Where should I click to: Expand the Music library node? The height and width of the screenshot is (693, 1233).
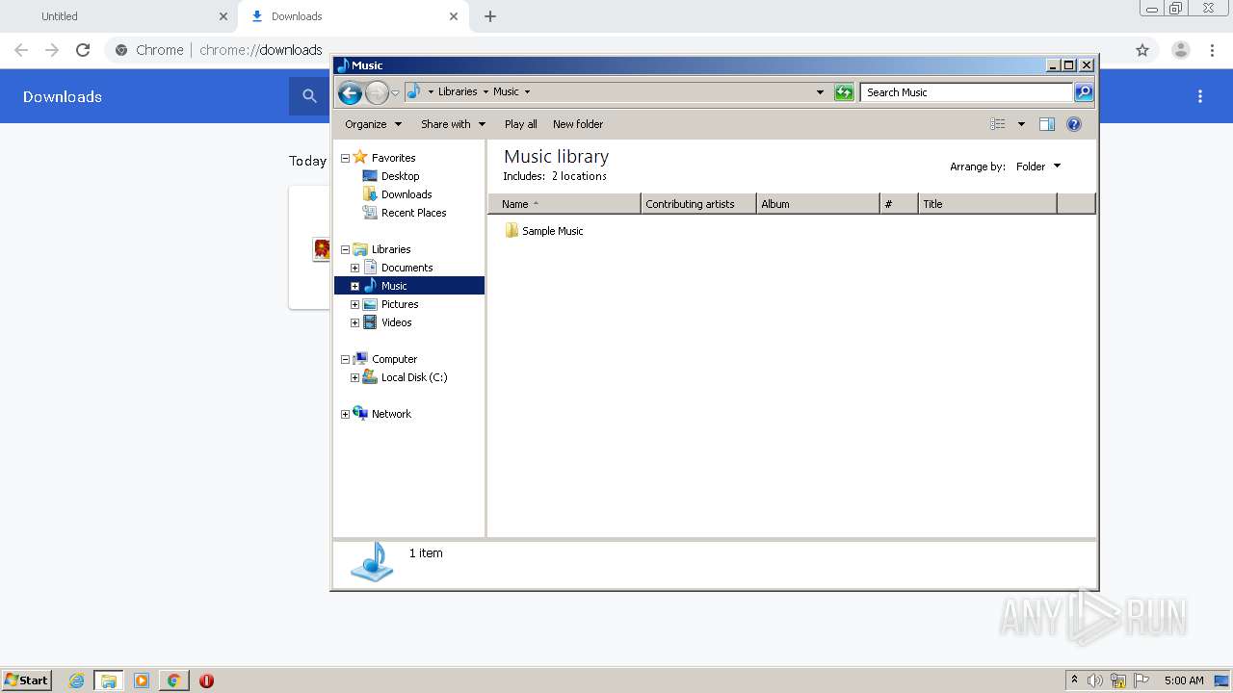tap(354, 286)
